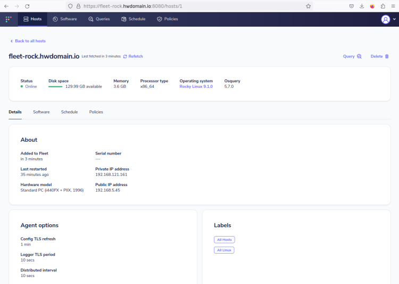The height and width of the screenshot is (284, 399).
Task: Refetch the host data
Action: [133, 56]
